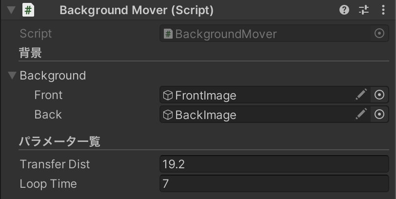The image size is (396, 199).
Task: Open the component three-dot options menu
Action: (383, 10)
